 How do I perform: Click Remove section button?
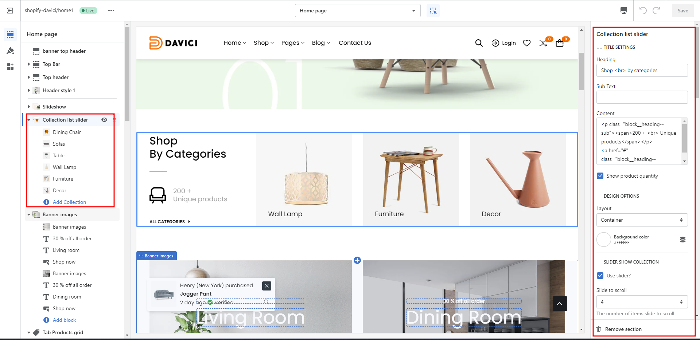point(623,329)
